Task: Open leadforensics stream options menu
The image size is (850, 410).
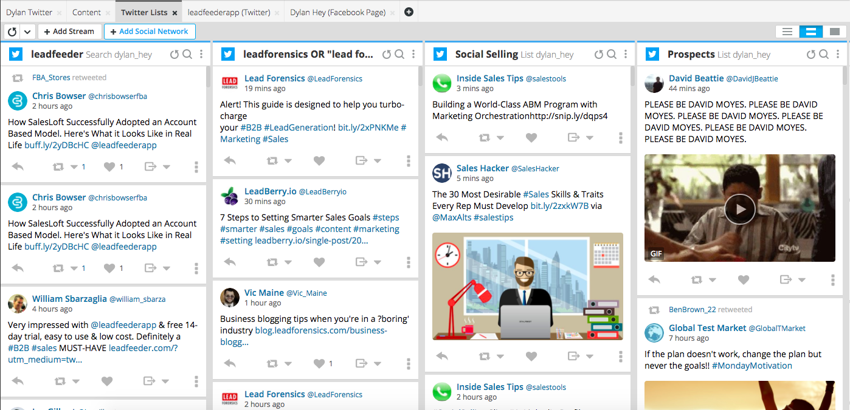Action: pyautogui.click(x=413, y=55)
